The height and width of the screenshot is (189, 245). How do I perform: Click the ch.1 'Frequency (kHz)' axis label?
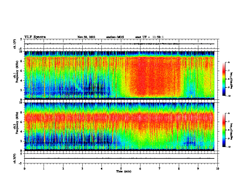pyautogui.click(x=17, y=72)
